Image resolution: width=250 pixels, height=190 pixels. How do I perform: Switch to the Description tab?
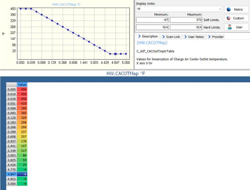pyautogui.click(x=147, y=37)
